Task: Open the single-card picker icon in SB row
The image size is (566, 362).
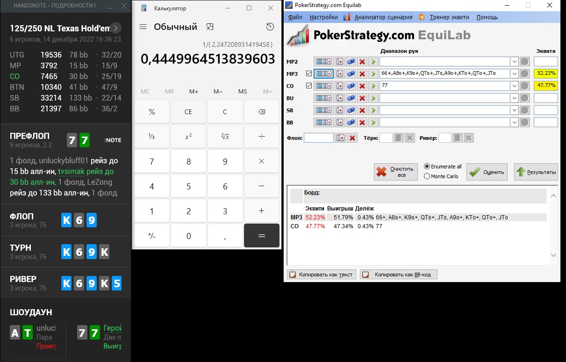Action: click(x=340, y=110)
